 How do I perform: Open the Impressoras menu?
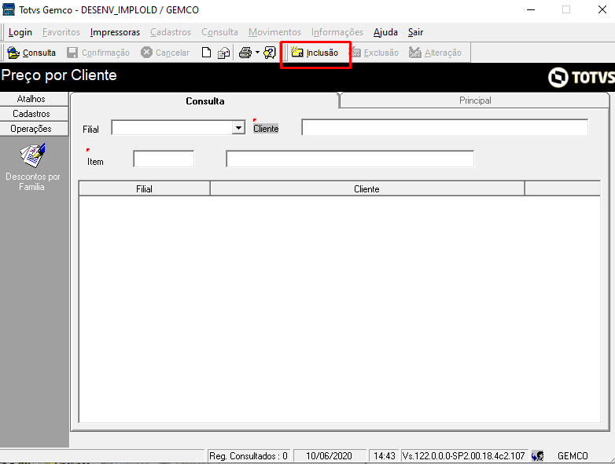115,32
